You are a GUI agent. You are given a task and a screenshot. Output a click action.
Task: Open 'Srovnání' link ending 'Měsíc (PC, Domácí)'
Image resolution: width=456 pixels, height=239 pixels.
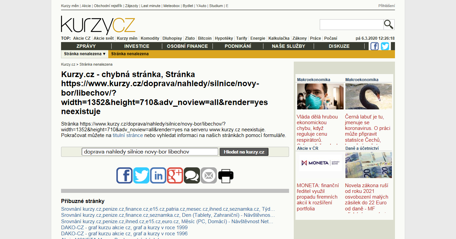[167, 221]
